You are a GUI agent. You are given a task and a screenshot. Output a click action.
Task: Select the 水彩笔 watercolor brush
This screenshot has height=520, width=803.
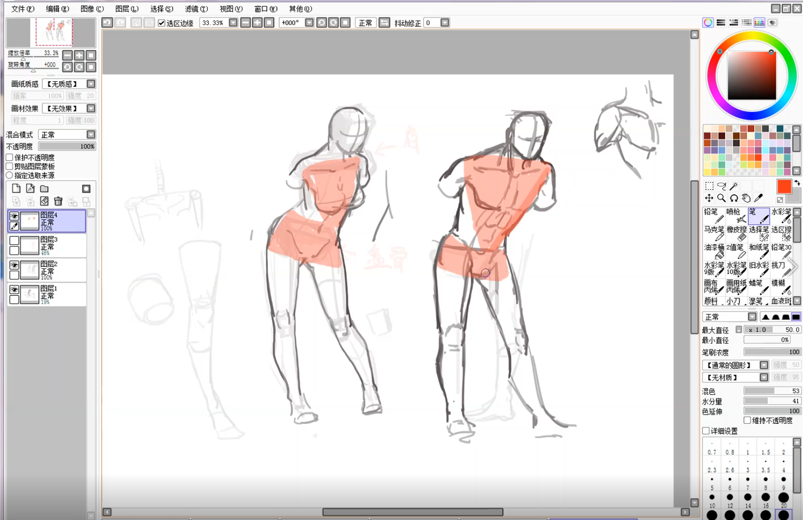pyautogui.click(x=781, y=216)
